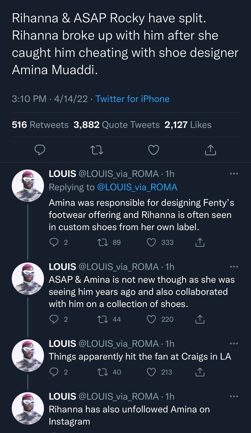View the 3,882 Quote Tweets
This screenshot has height=433, width=251.
pyautogui.click(x=116, y=125)
